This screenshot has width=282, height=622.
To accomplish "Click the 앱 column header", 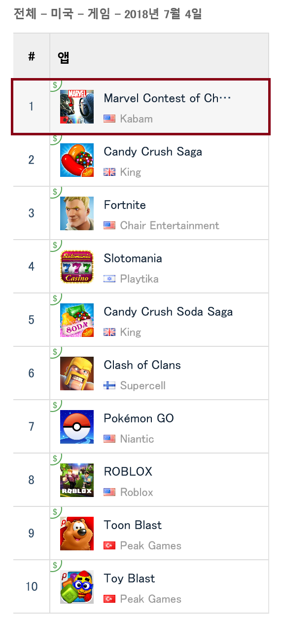I will click(63, 57).
